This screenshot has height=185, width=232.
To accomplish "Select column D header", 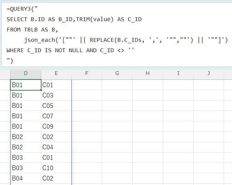I will (26, 73).
